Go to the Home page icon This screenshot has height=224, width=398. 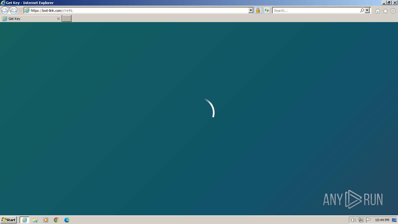point(377,11)
